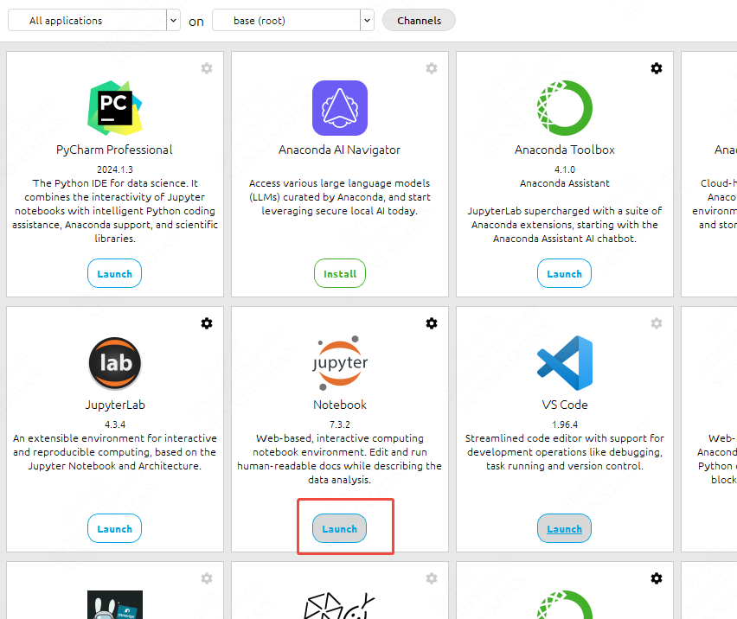Click Notebook version 7.3.2
The height and width of the screenshot is (619, 737).
point(340,424)
